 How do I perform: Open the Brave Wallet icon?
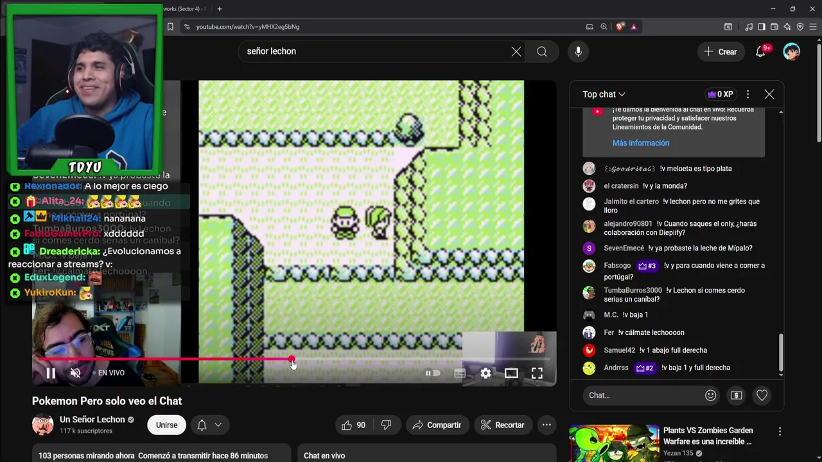[x=774, y=26]
